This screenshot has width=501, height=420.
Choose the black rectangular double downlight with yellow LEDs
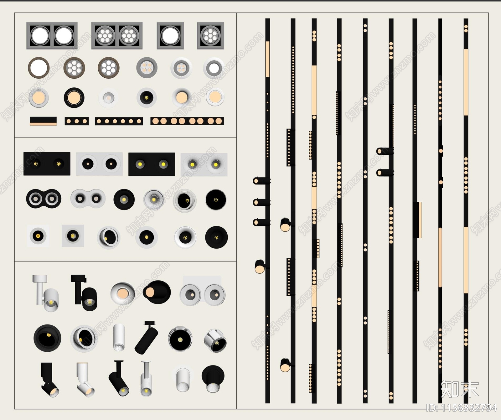(152, 164)
